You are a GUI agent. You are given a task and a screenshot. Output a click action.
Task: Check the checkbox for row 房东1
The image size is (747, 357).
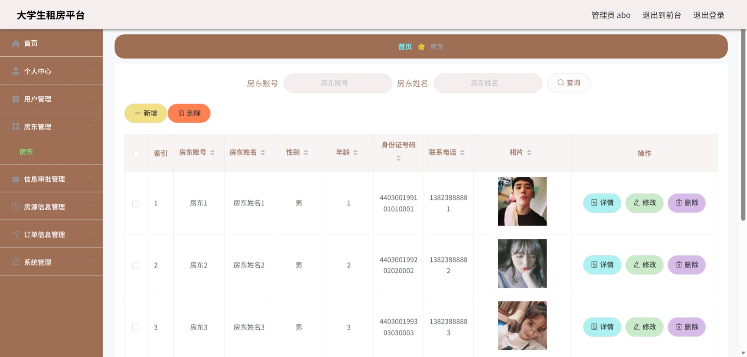pyautogui.click(x=136, y=203)
